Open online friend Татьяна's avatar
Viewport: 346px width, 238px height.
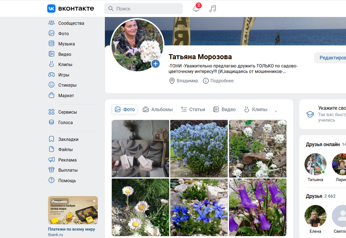(315, 164)
